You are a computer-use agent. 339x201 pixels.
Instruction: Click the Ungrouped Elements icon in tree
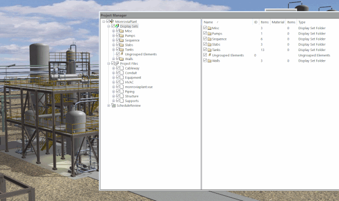pos(121,54)
